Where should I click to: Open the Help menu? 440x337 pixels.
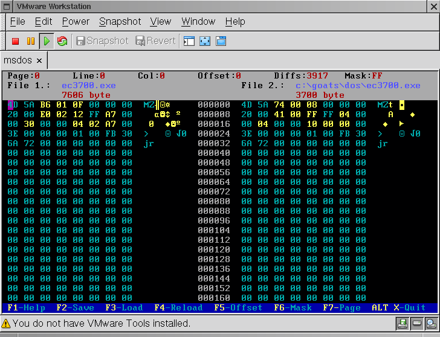(x=235, y=22)
